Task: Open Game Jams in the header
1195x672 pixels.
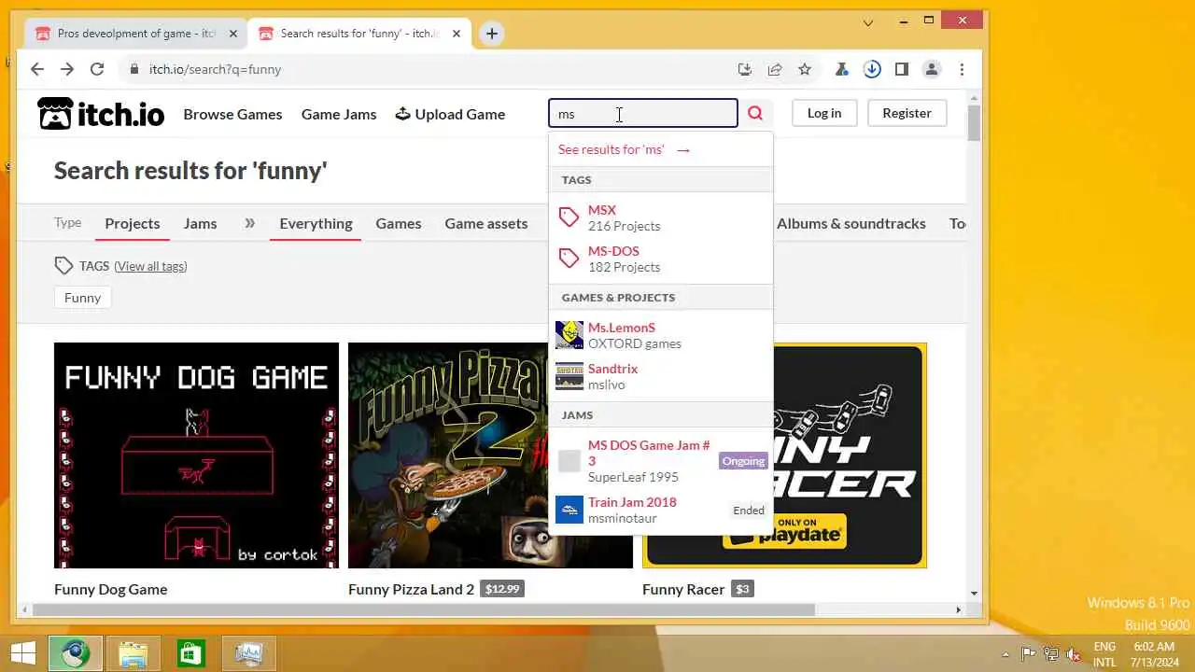Action: pyautogui.click(x=339, y=114)
